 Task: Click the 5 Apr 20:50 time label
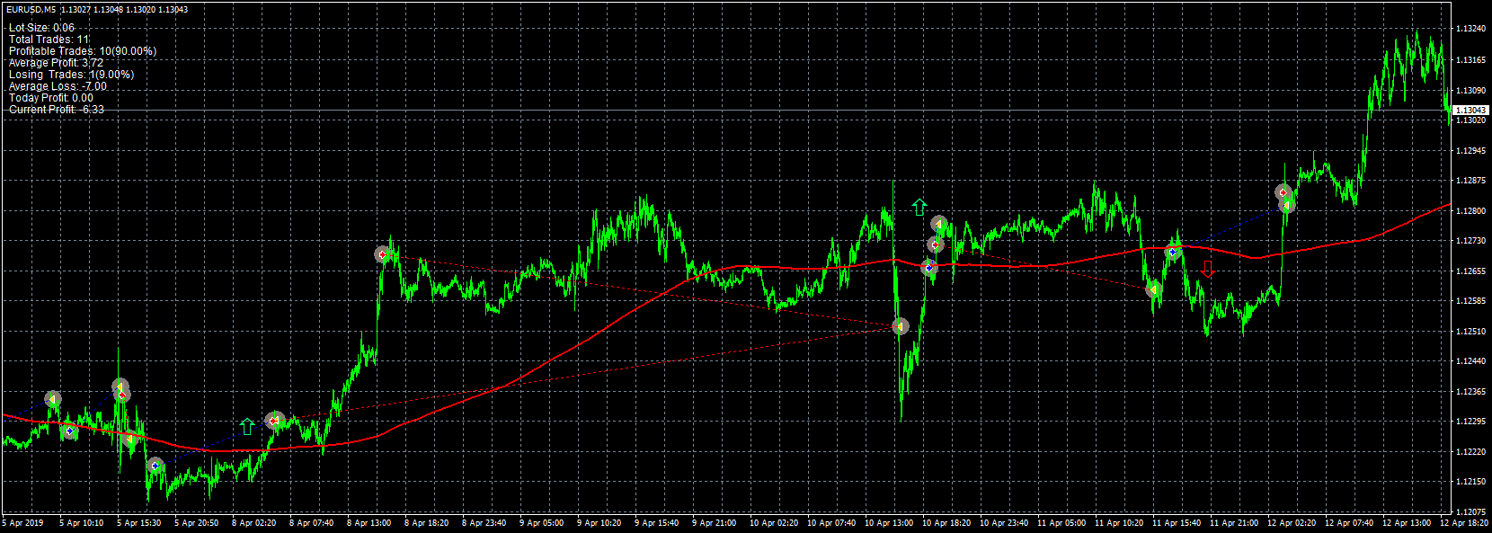(197, 523)
